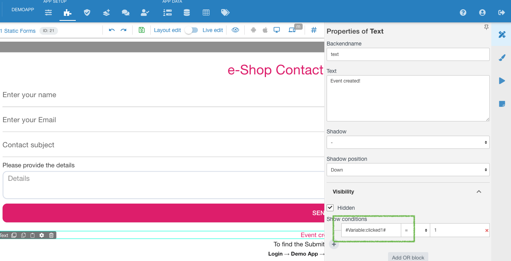
Task: Open the list icon under App Data
Action: [167, 13]
